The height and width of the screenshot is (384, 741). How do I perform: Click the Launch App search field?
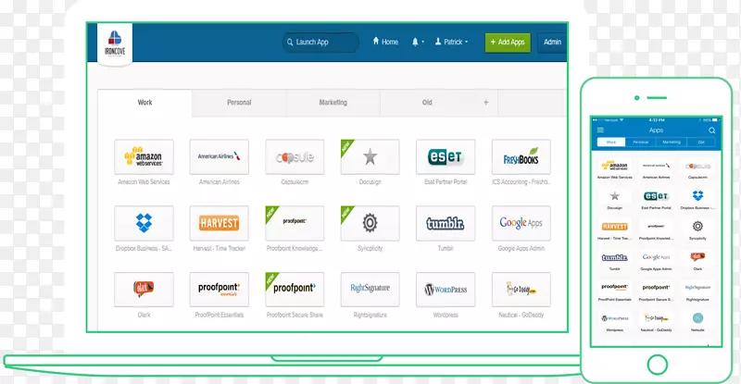pos(320,42)
